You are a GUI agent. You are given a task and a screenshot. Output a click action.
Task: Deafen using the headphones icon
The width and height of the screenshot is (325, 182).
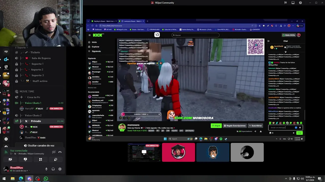click(53, 169)
